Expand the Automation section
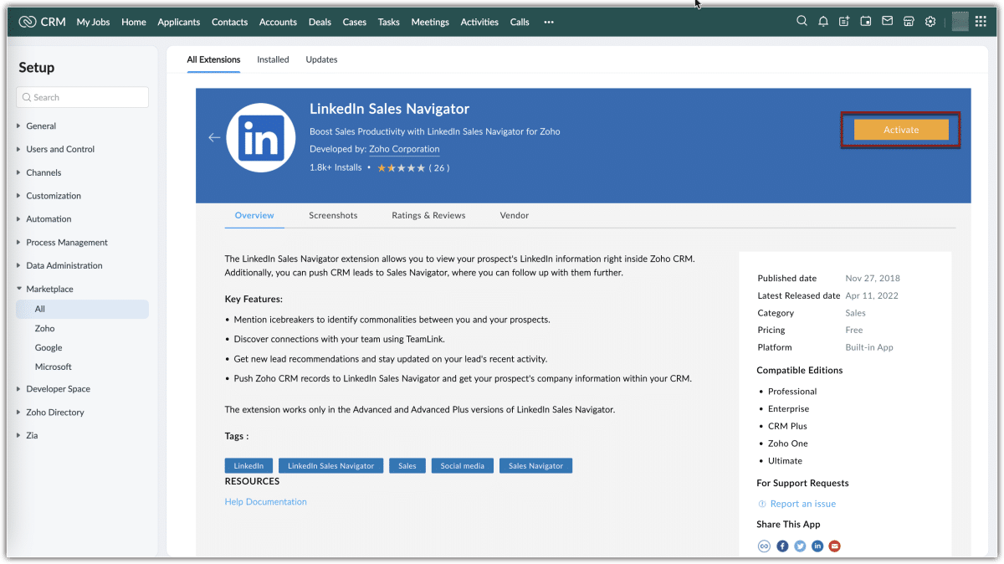The image size is (1004, 564). coord(49,219)
